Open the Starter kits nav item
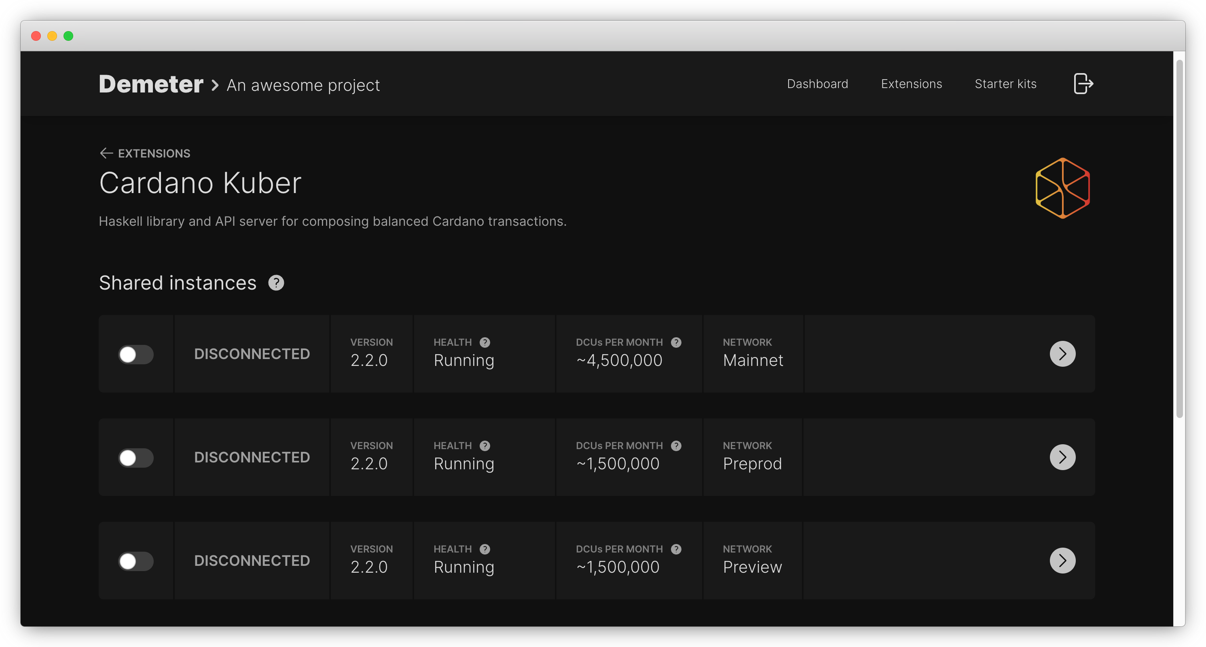1206x647 pixels. [x=1005, y=84]
